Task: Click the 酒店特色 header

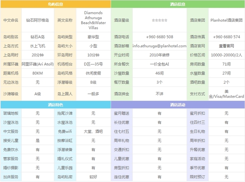Action: 56,104
